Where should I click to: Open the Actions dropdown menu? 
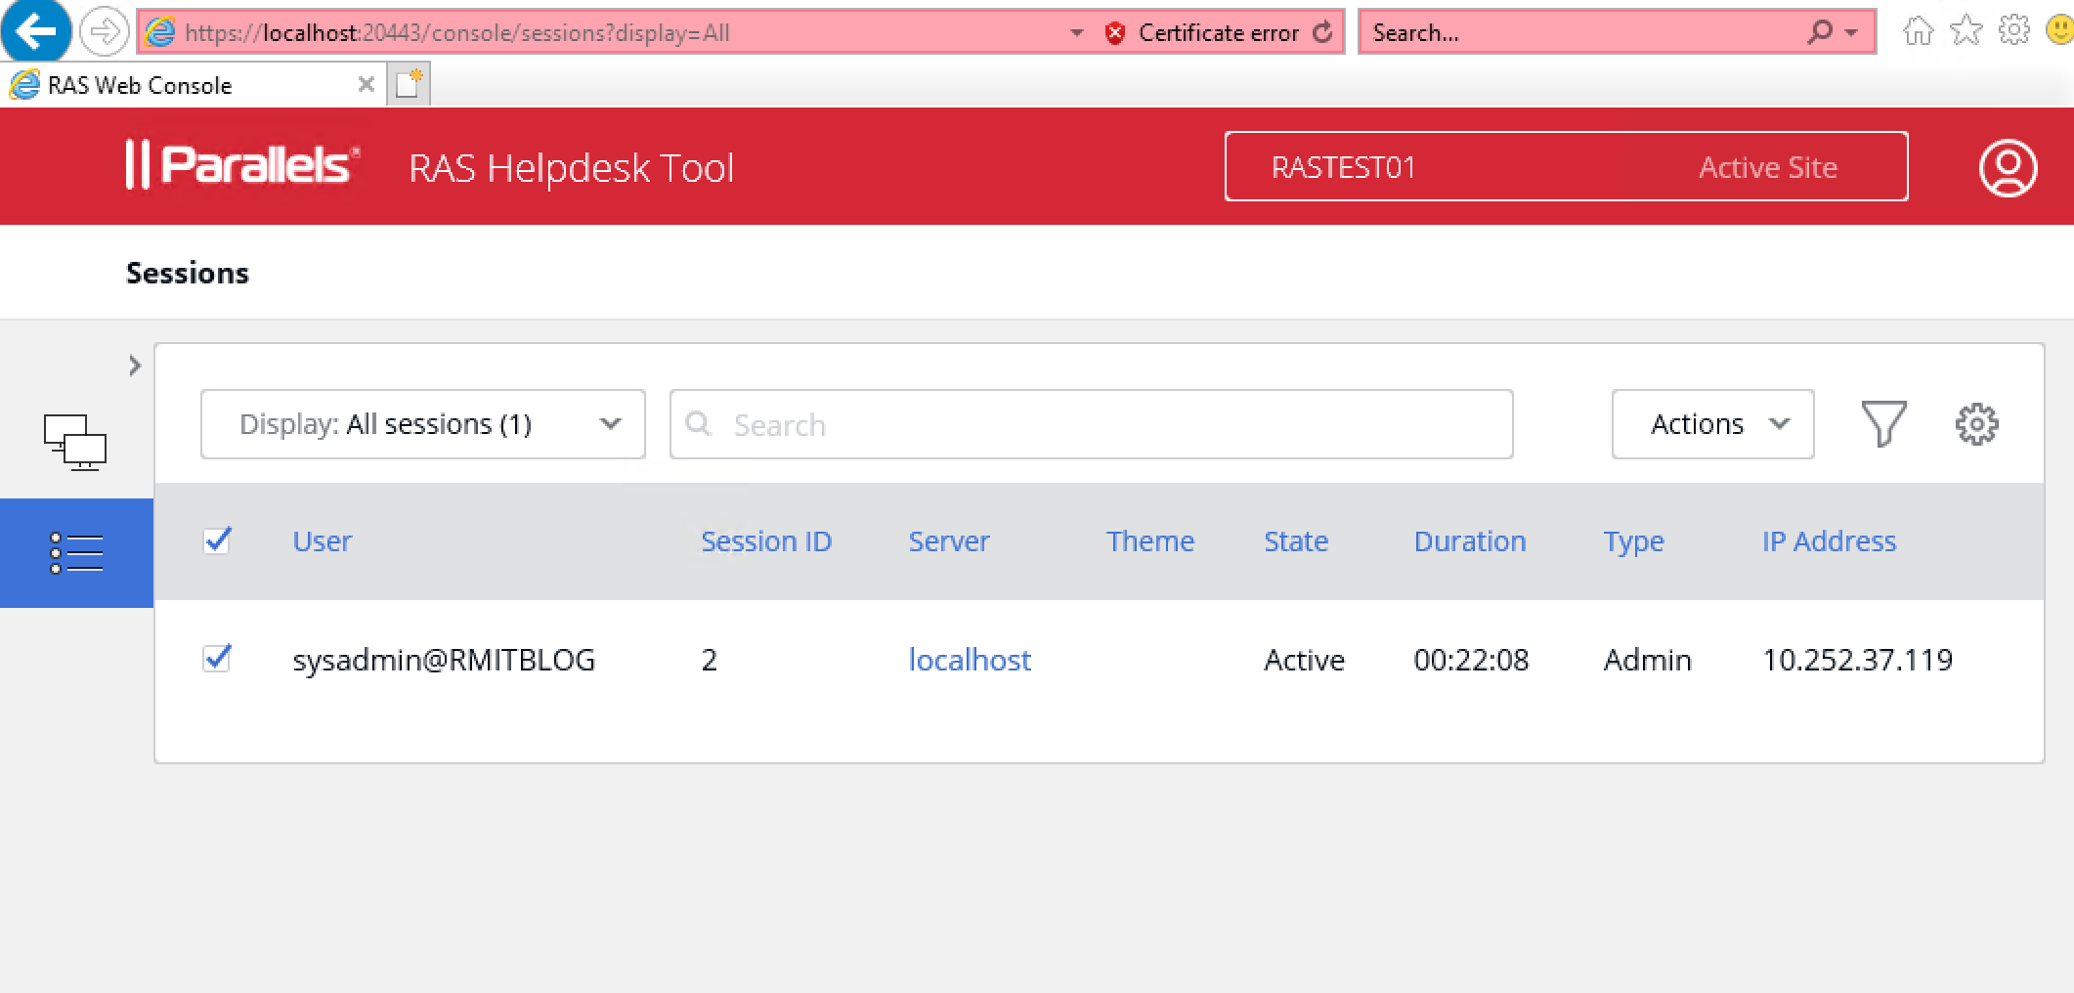pyautogui.click(x=1712, y=424)
